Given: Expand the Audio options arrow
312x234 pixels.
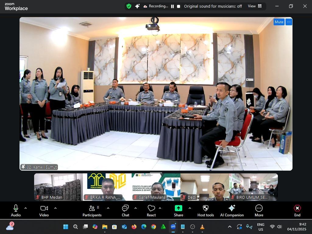Looking at the screenshot, I should pyautogui.click(x=26, y=208).
